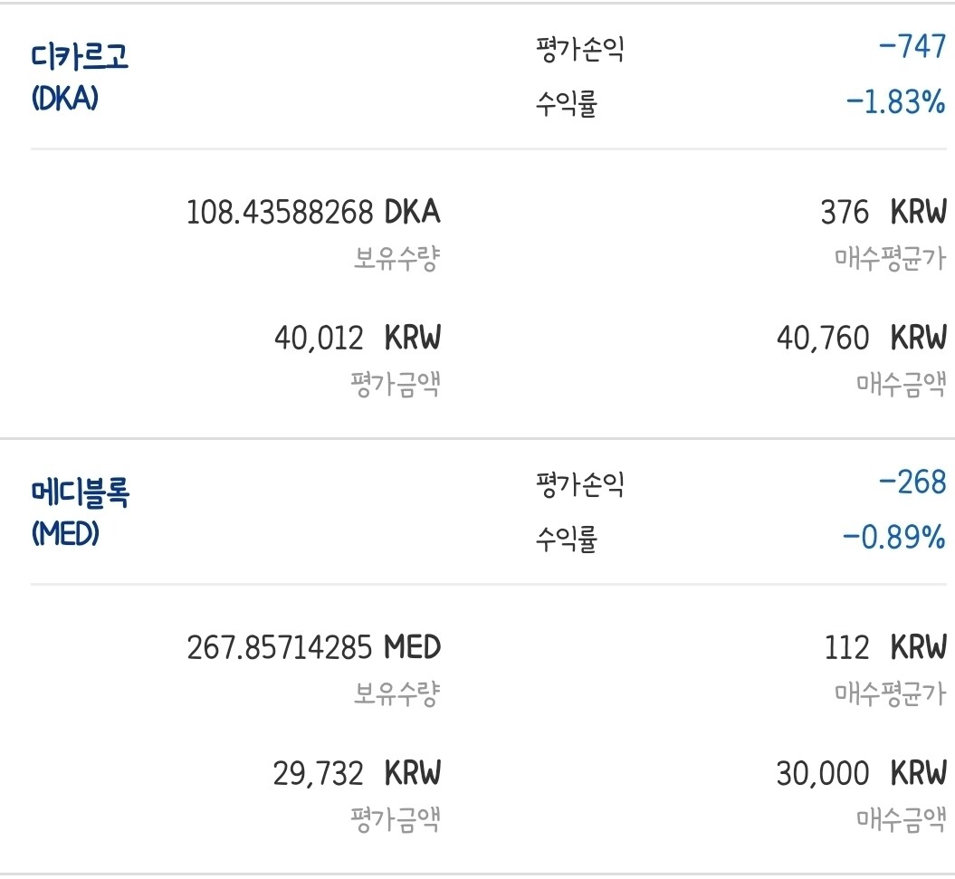The image size is (955, 879).
Task: Select the -1.83% return rate
Action: 895,102
